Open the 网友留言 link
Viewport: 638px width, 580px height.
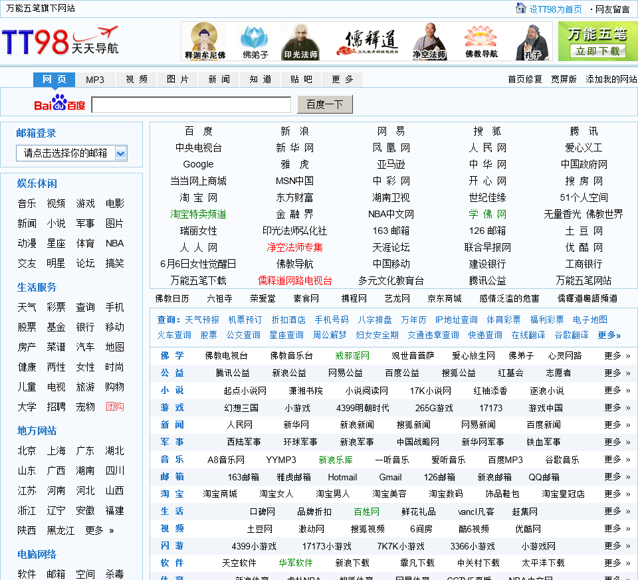click(612, 9)
